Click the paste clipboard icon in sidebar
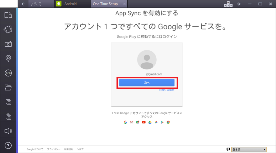Image resolution: width=276 pixels, height=153 pixels. pyautogui.click(x=8, y=117)
